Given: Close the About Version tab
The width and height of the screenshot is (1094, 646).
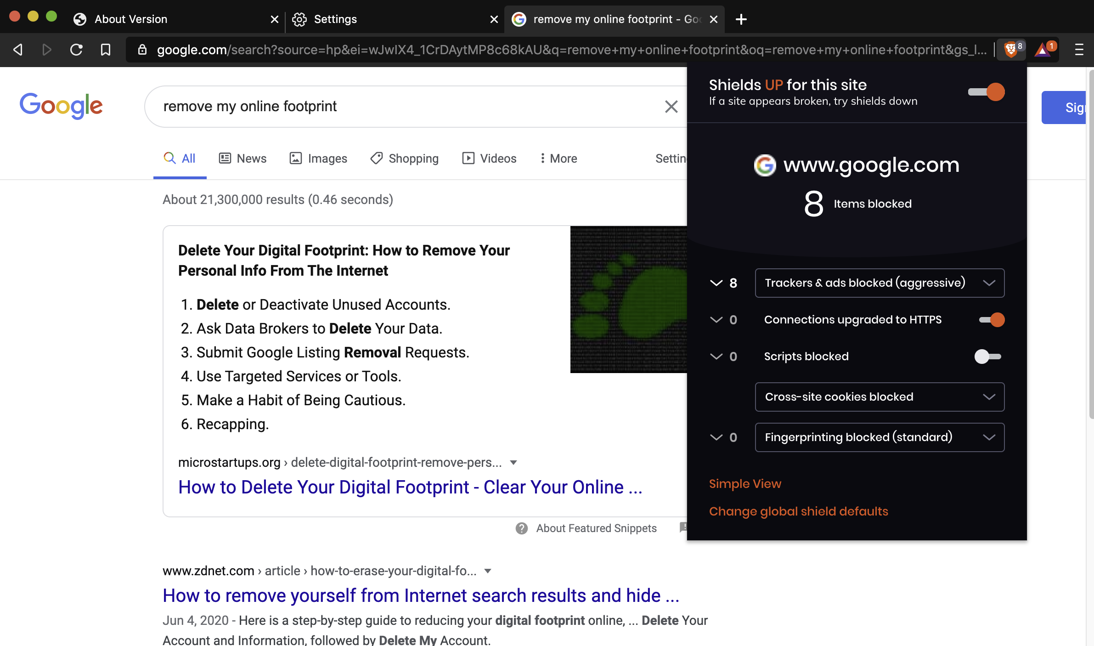Looking at the screenshot, I should pyautogui.click(x=275, y=19).
